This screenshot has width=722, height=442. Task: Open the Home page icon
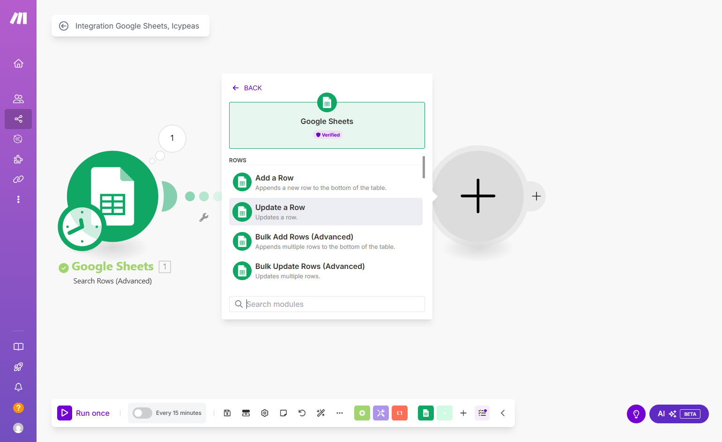(x=18, y=63)
